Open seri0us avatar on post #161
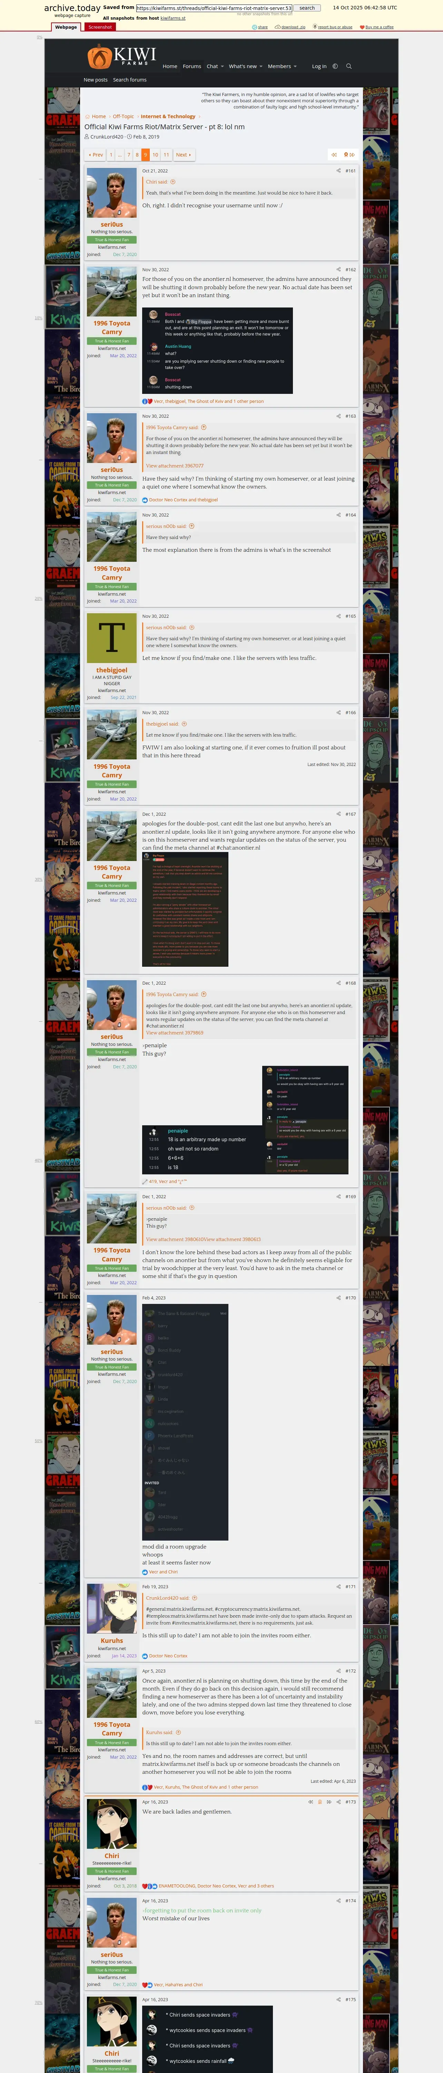The width and height of the screenshot is (443, 2073). (x=112, y=193)
